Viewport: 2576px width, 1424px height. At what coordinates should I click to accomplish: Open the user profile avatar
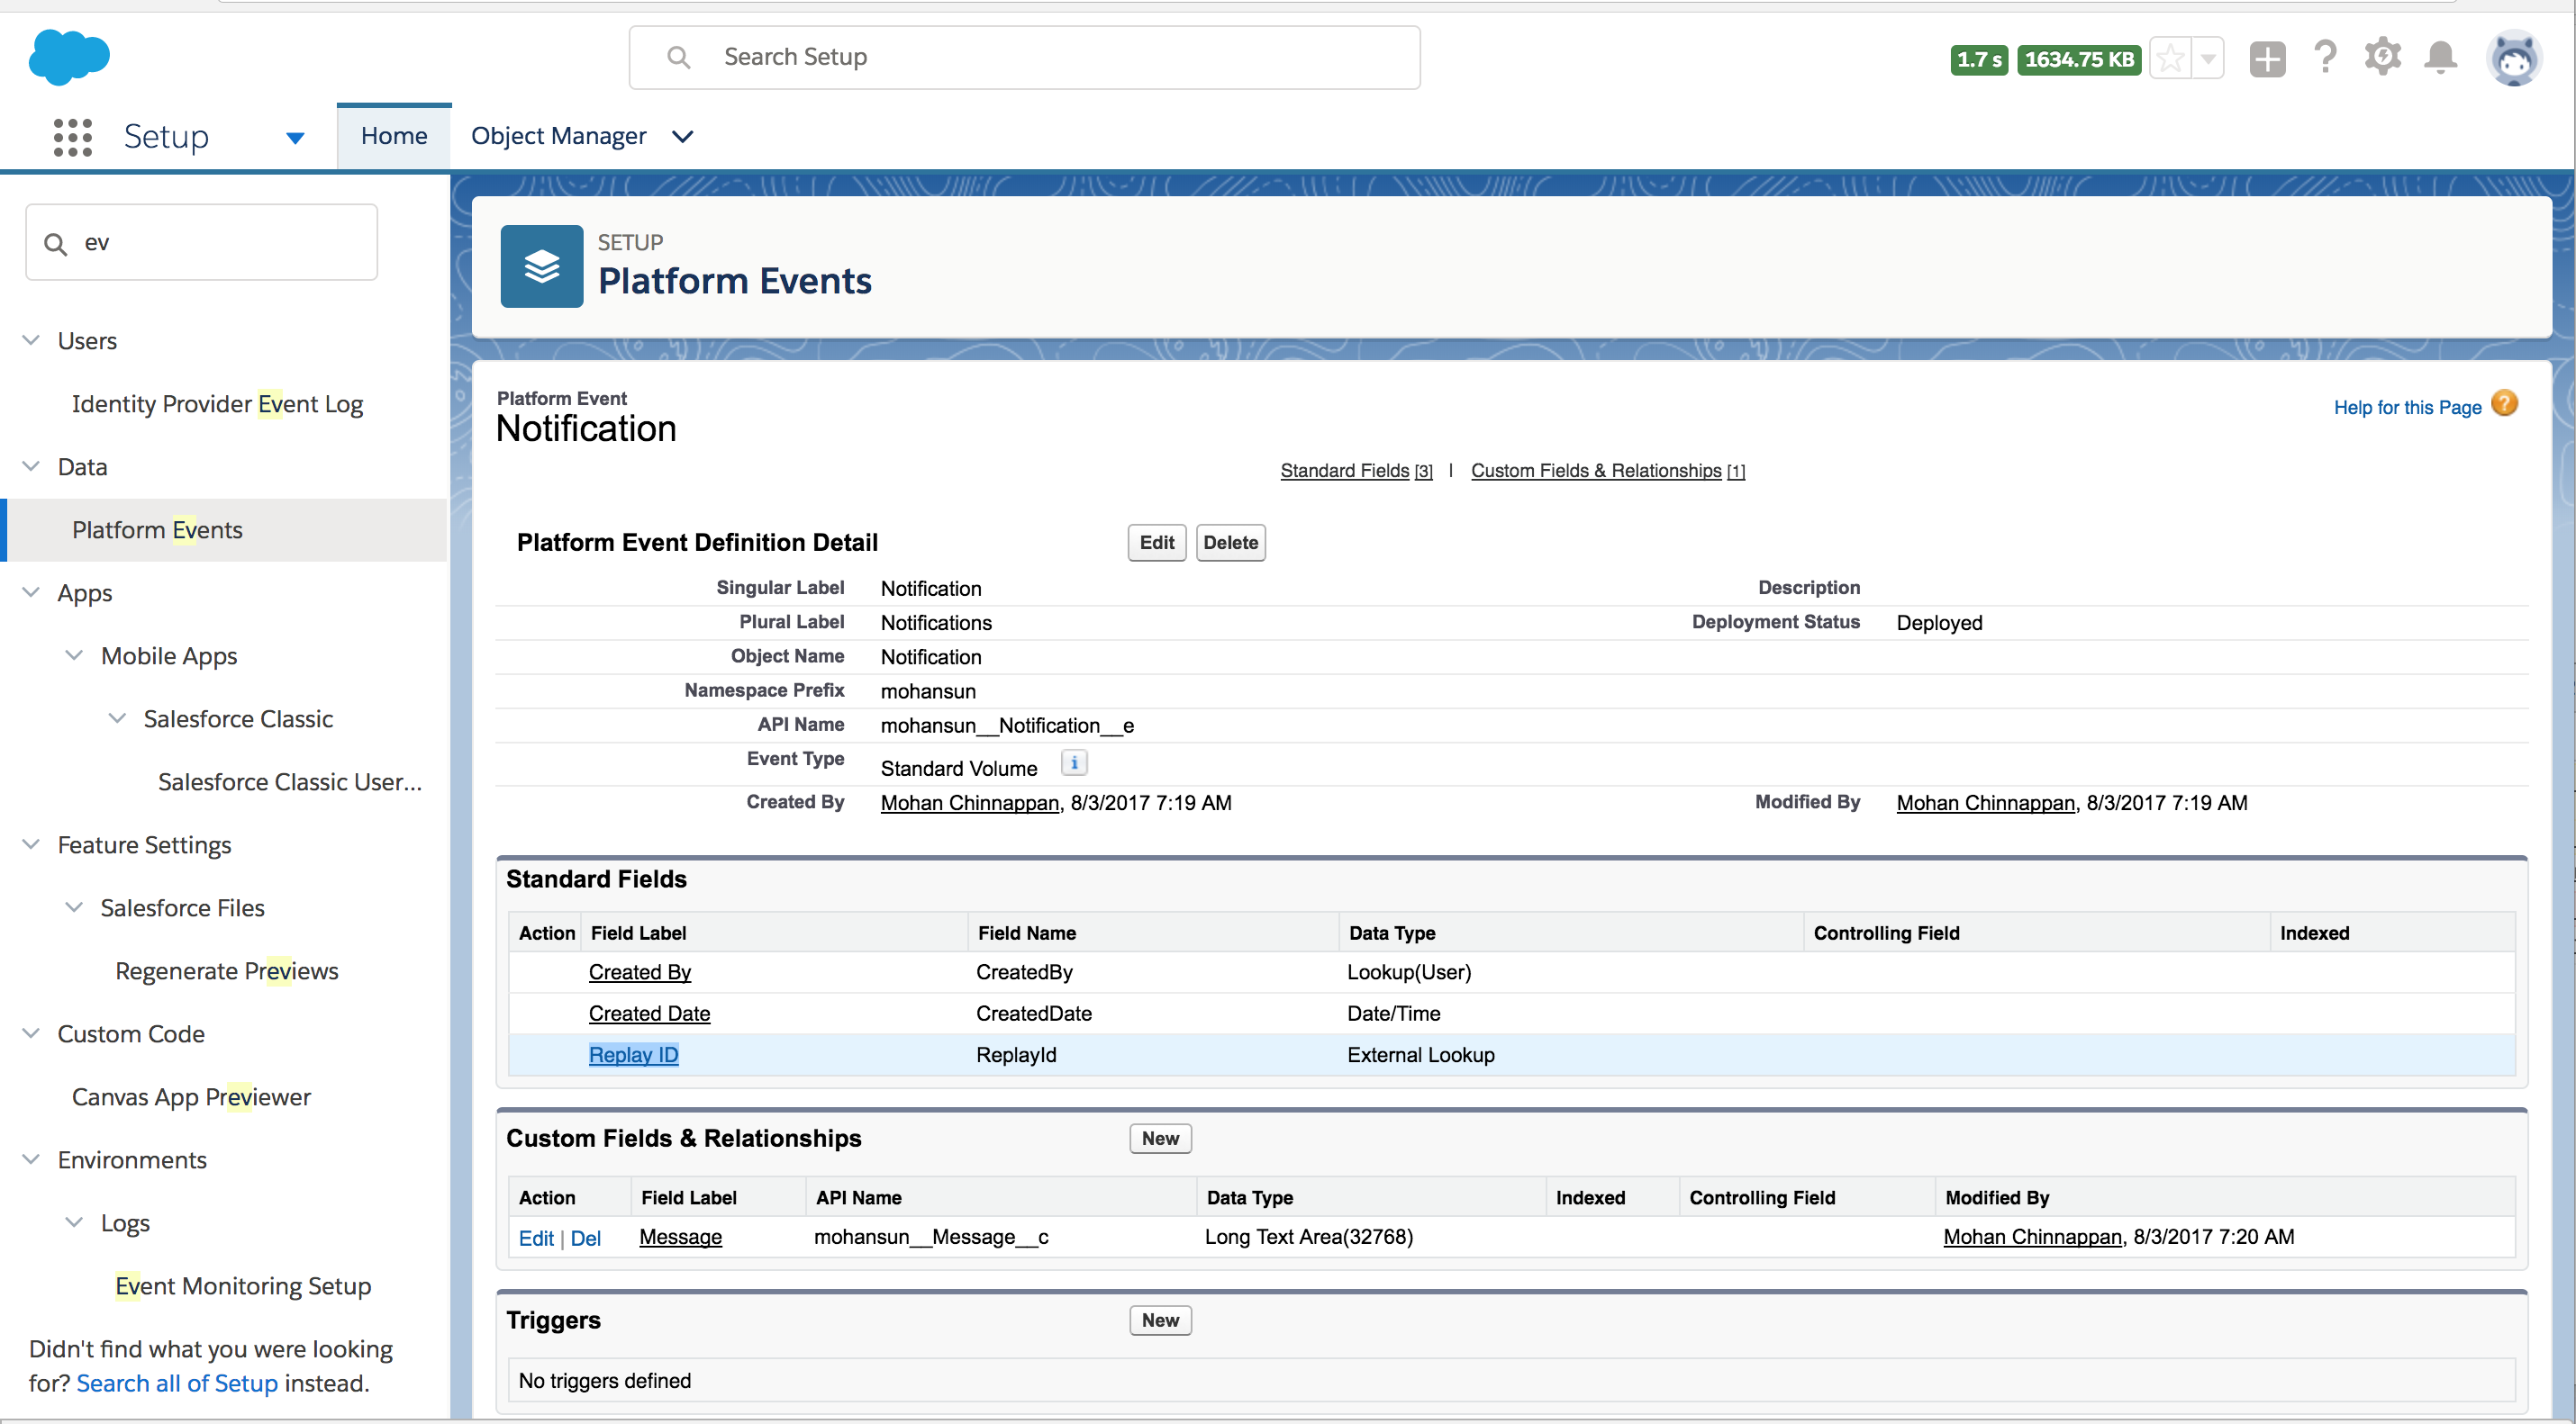coord(2514,59)
